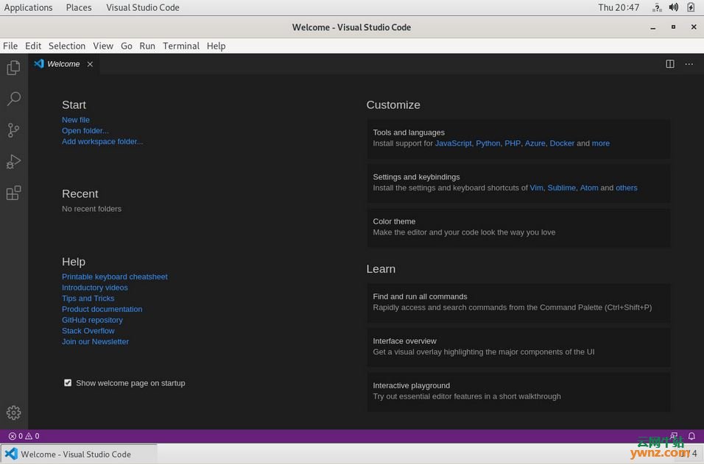Install Docker support link
The width and height of the screenshot is (704, 464).
point(562,143)
